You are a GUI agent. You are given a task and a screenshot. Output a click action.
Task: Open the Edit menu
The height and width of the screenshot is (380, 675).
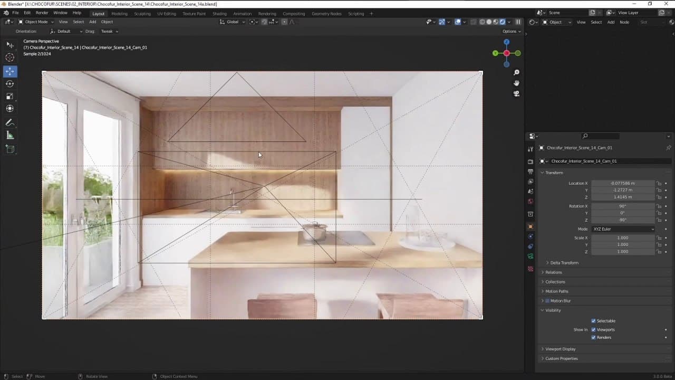(x=27, y=13)
